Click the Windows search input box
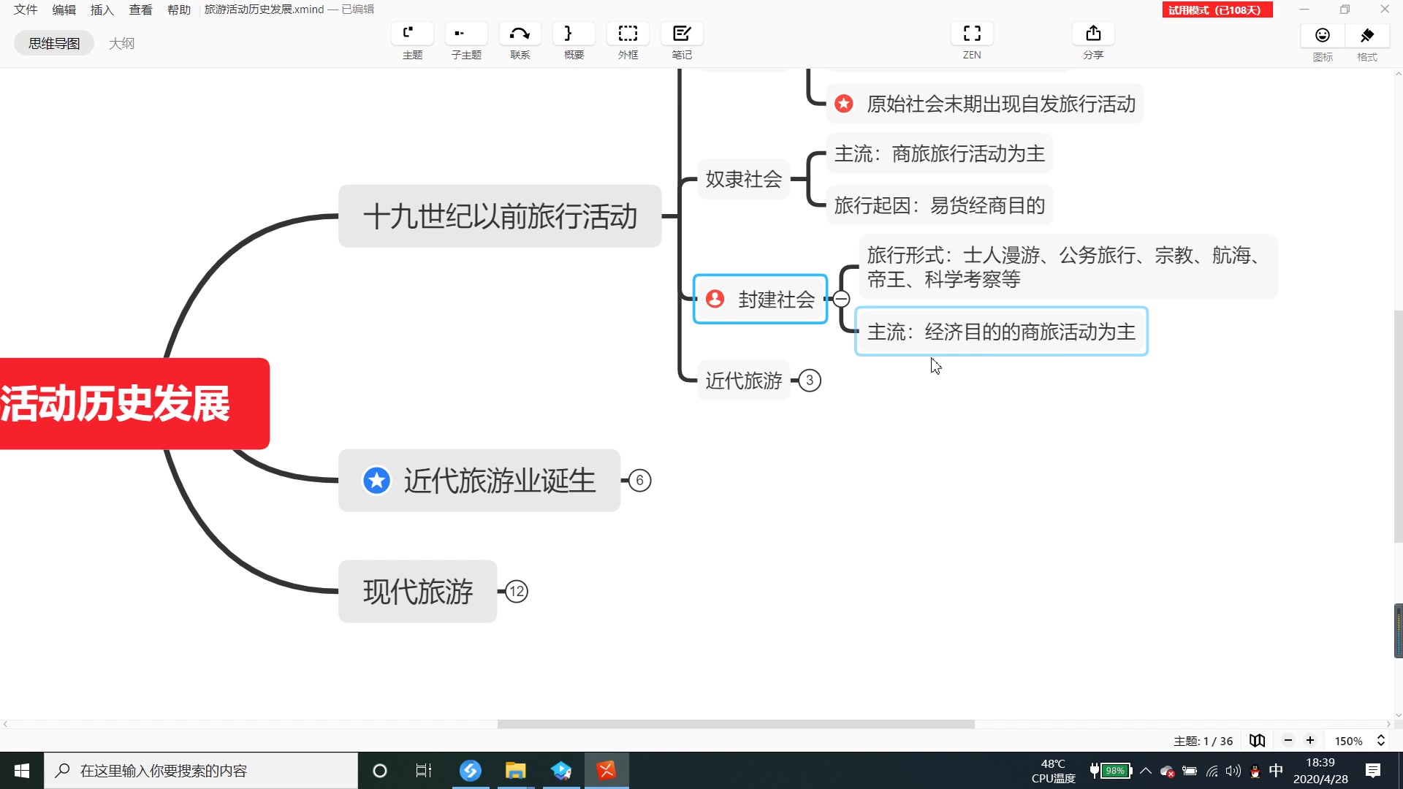The width and height of the screenshot is (1403, 789). [x=201, y=771]
